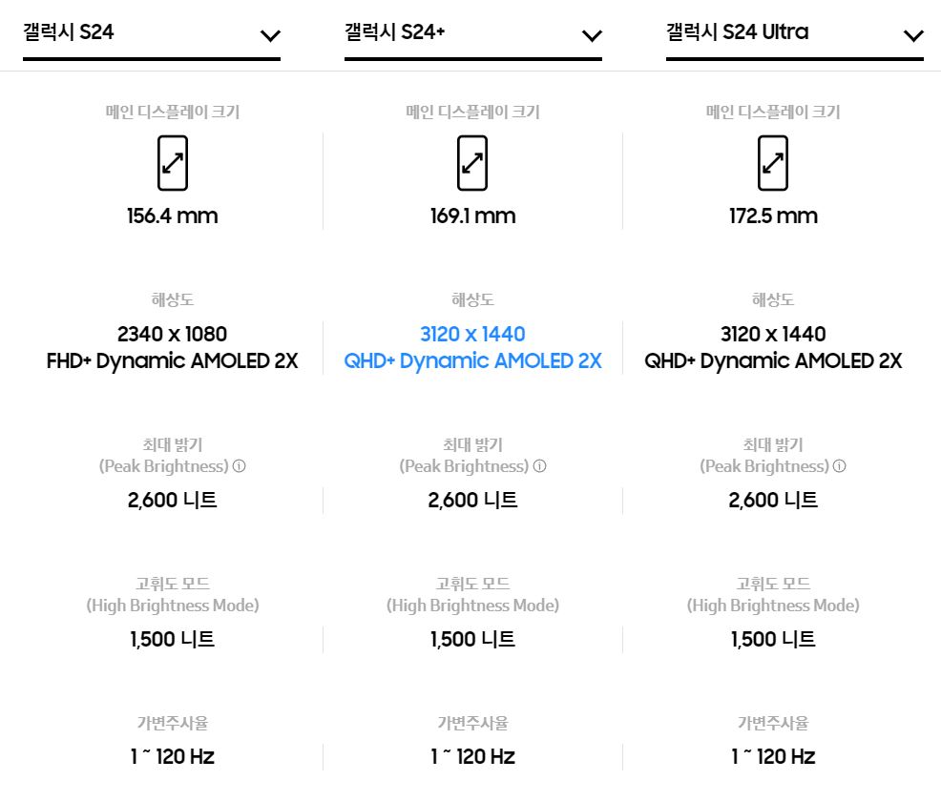Viewport: 941px width, 801px height.
Task: Open Peak Brightness info tooltip for Galaxy S24+
Action: [x=539, y=466]
